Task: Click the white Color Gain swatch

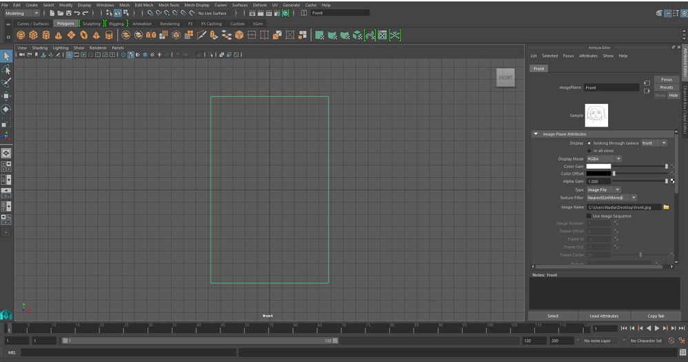Action: click(598, 167)
